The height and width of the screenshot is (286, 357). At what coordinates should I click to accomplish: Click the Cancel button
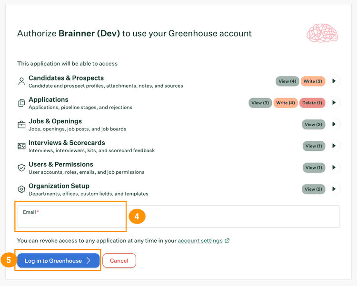(x=119, y=260)
